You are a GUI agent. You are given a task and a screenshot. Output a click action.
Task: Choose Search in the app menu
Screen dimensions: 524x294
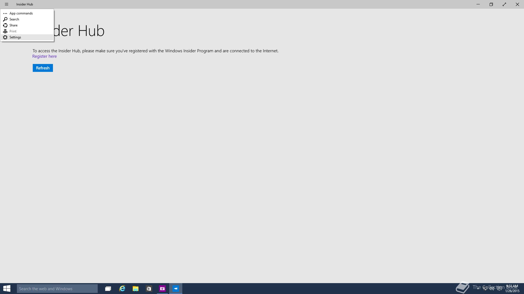27,19
